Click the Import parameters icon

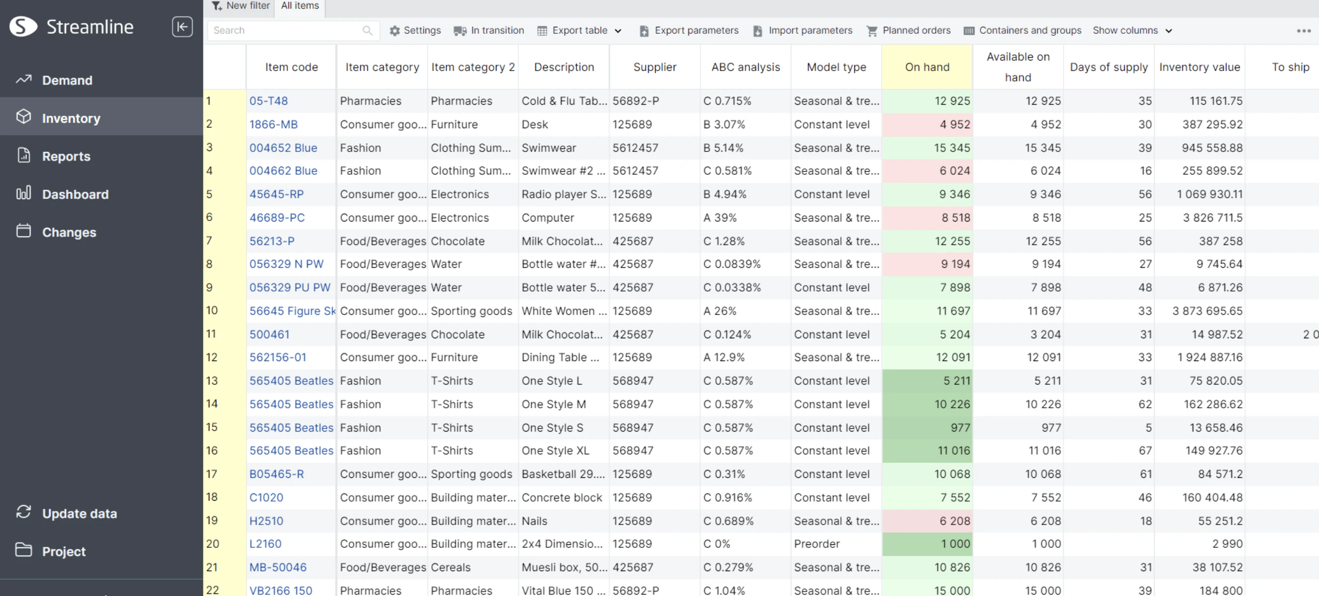(x=757, y=31)
